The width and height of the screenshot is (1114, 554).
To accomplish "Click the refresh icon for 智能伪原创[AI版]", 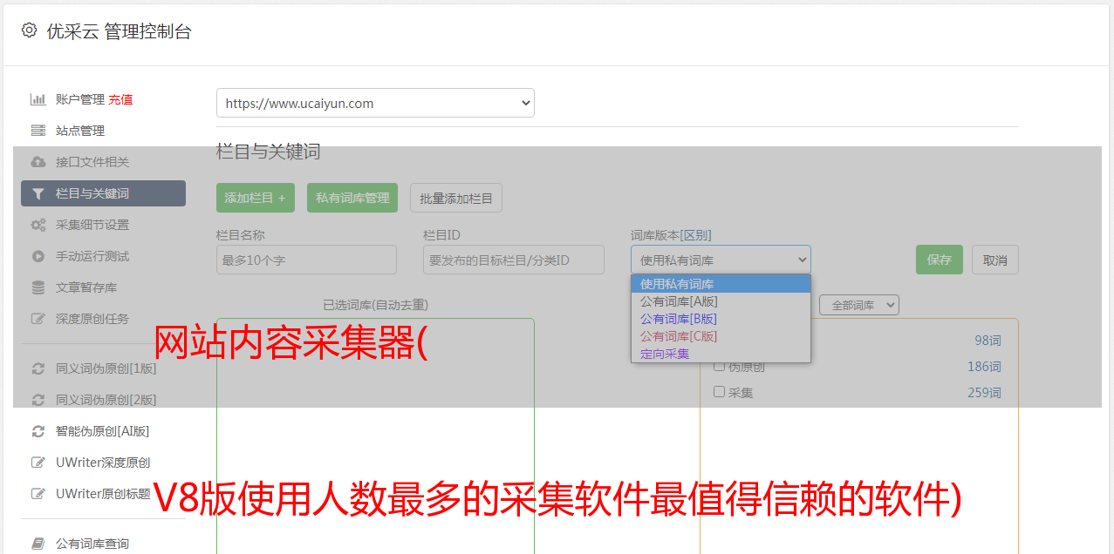I will (x=38, y=431).
